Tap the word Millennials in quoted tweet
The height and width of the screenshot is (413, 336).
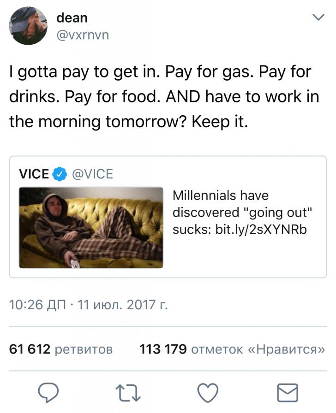pos(200,196)
